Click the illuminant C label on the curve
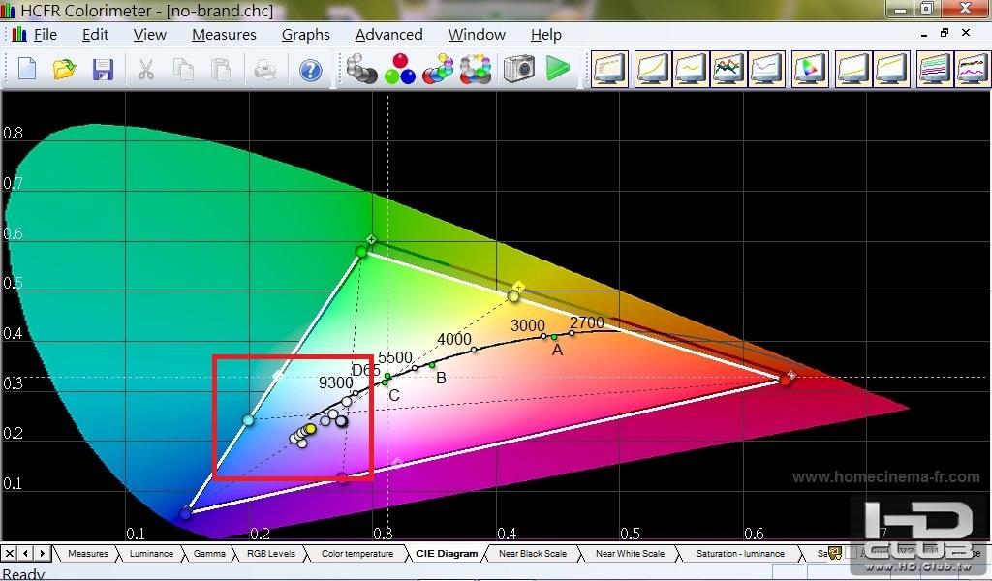Viewport: 992px width, 581px height. tap(394, 396)
